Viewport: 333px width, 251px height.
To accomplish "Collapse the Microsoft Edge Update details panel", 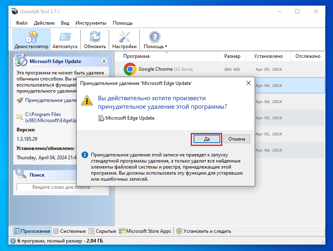I will 104,61.
